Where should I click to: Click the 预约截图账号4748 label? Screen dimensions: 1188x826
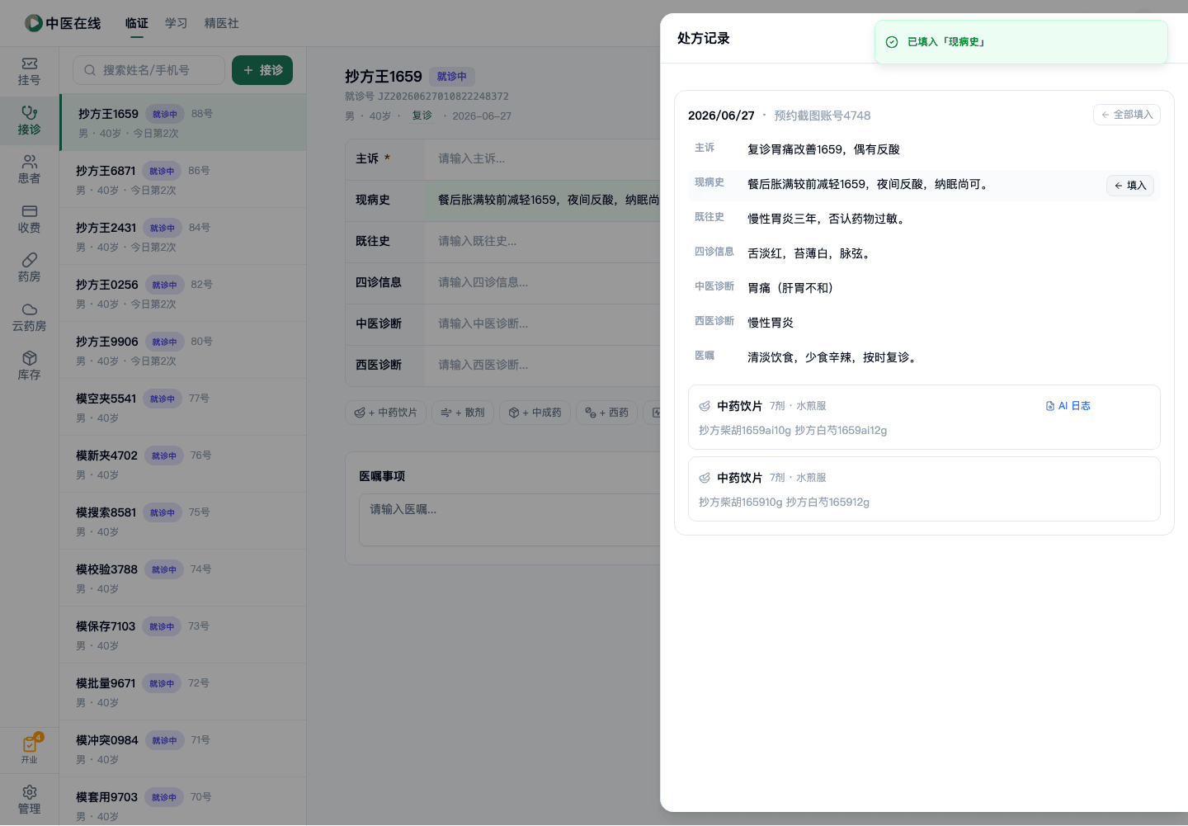coord(823,116)
